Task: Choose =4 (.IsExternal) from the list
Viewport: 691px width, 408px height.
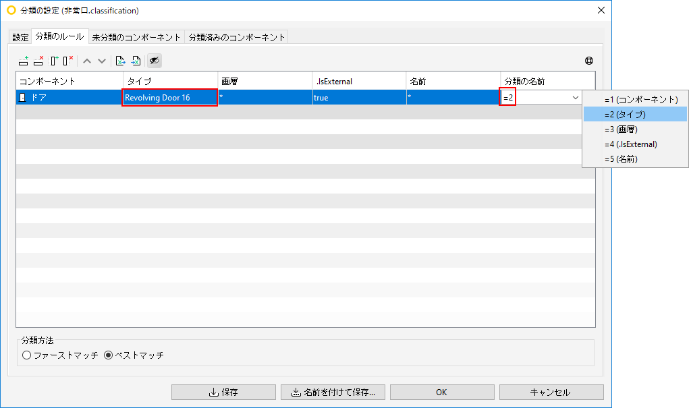Action: [x=635, y=144]
